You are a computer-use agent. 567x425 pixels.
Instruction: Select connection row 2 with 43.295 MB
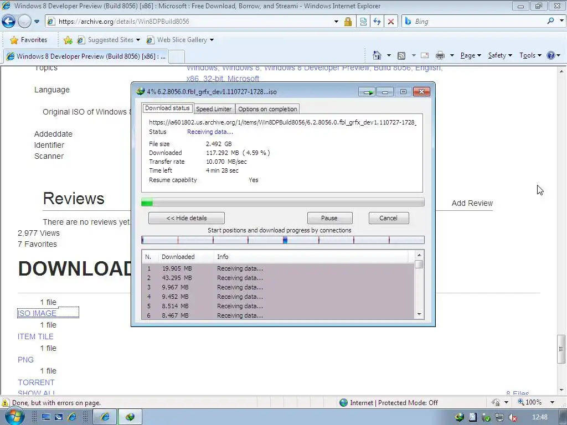click(x=278, y=278)
